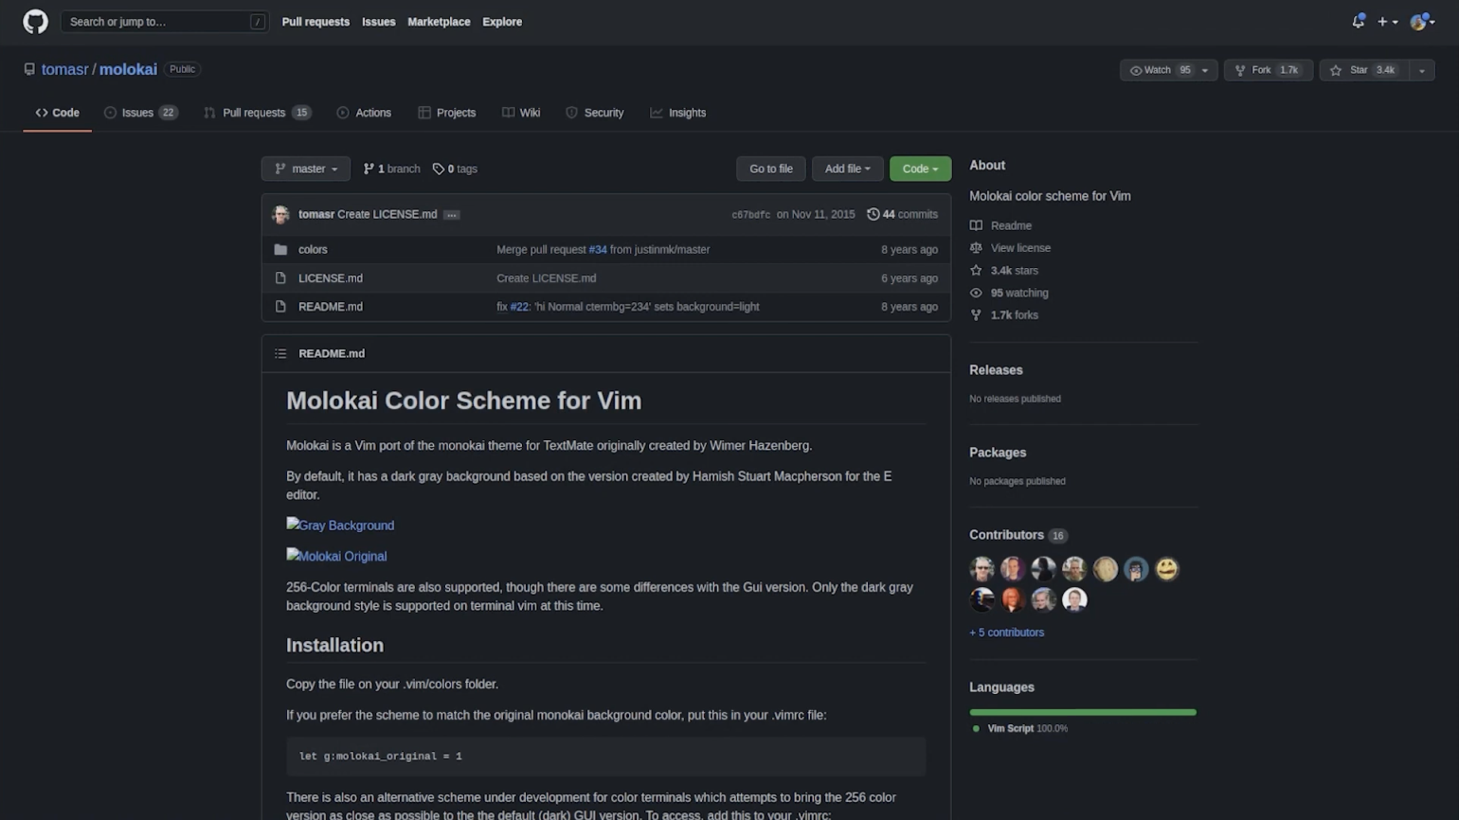
Task: View the 0 tags link
Action: (x=455, y=169)
